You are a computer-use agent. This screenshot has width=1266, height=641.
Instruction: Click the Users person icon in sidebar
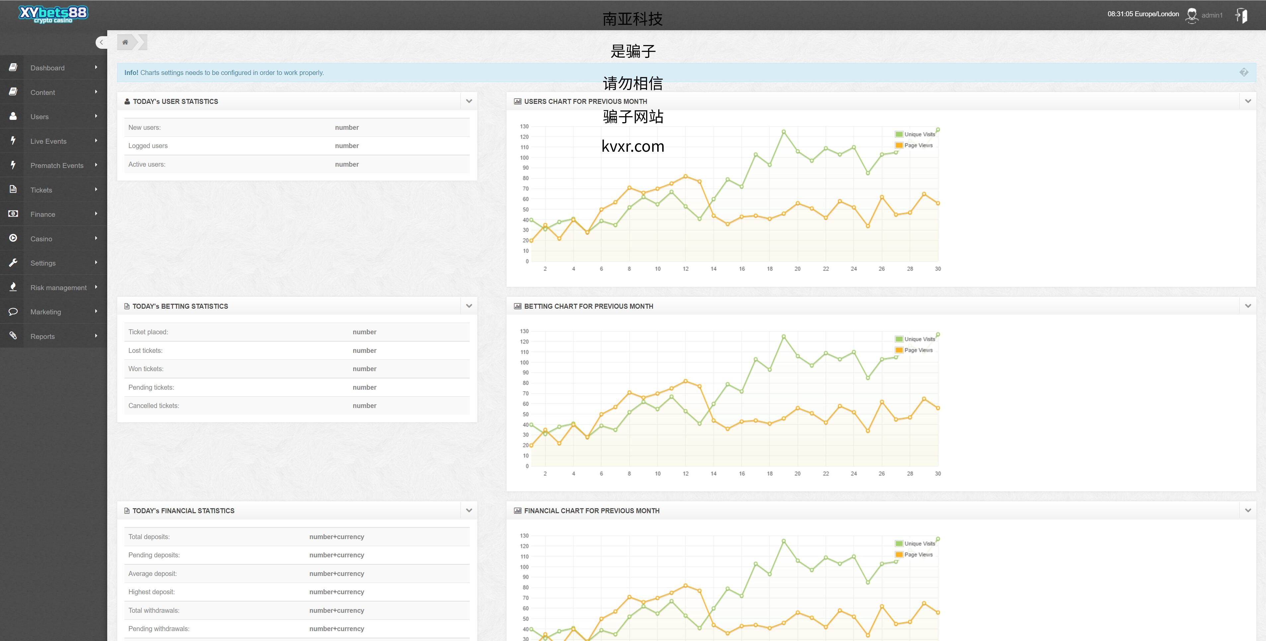pyautogui.click(x=13, y=116)
